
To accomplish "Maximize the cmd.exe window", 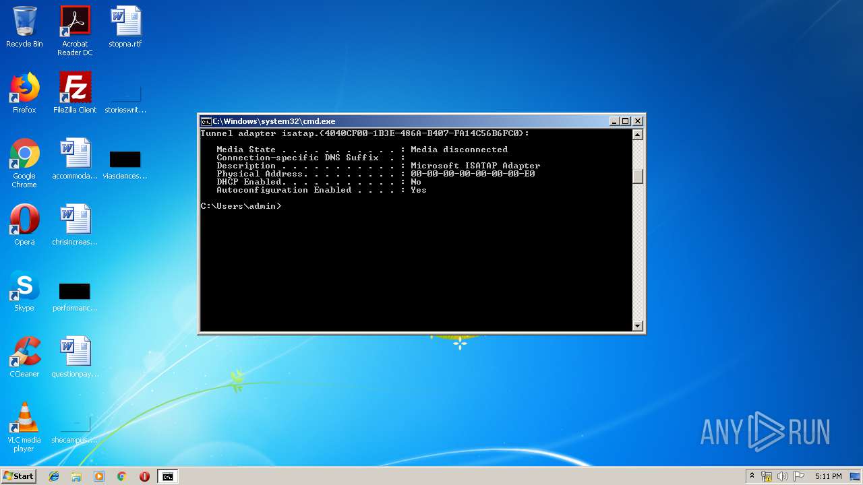I will 626,121.
